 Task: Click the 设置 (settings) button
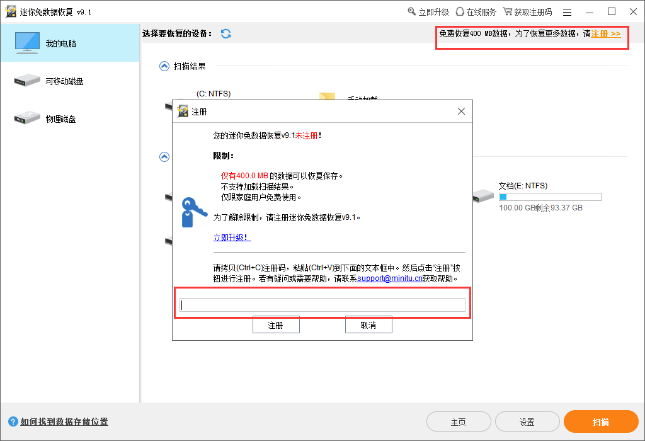pyautogui.click(x=527, y=422)
